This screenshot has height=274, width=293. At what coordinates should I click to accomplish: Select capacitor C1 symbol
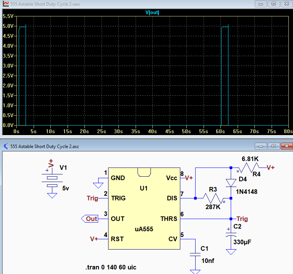pos(195,255)
